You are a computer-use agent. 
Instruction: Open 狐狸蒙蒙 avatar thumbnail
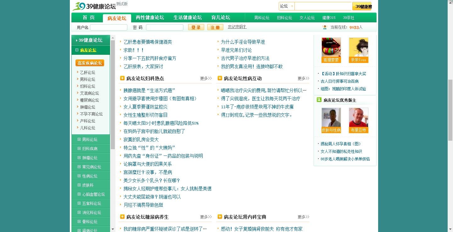(x=331, y=48)
